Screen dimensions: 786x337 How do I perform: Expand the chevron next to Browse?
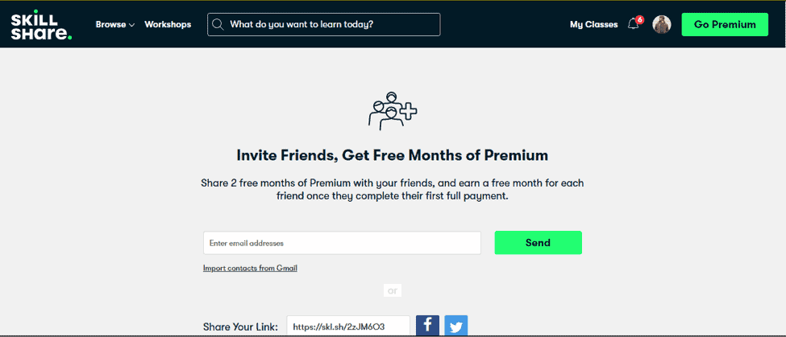click(132, 25)
